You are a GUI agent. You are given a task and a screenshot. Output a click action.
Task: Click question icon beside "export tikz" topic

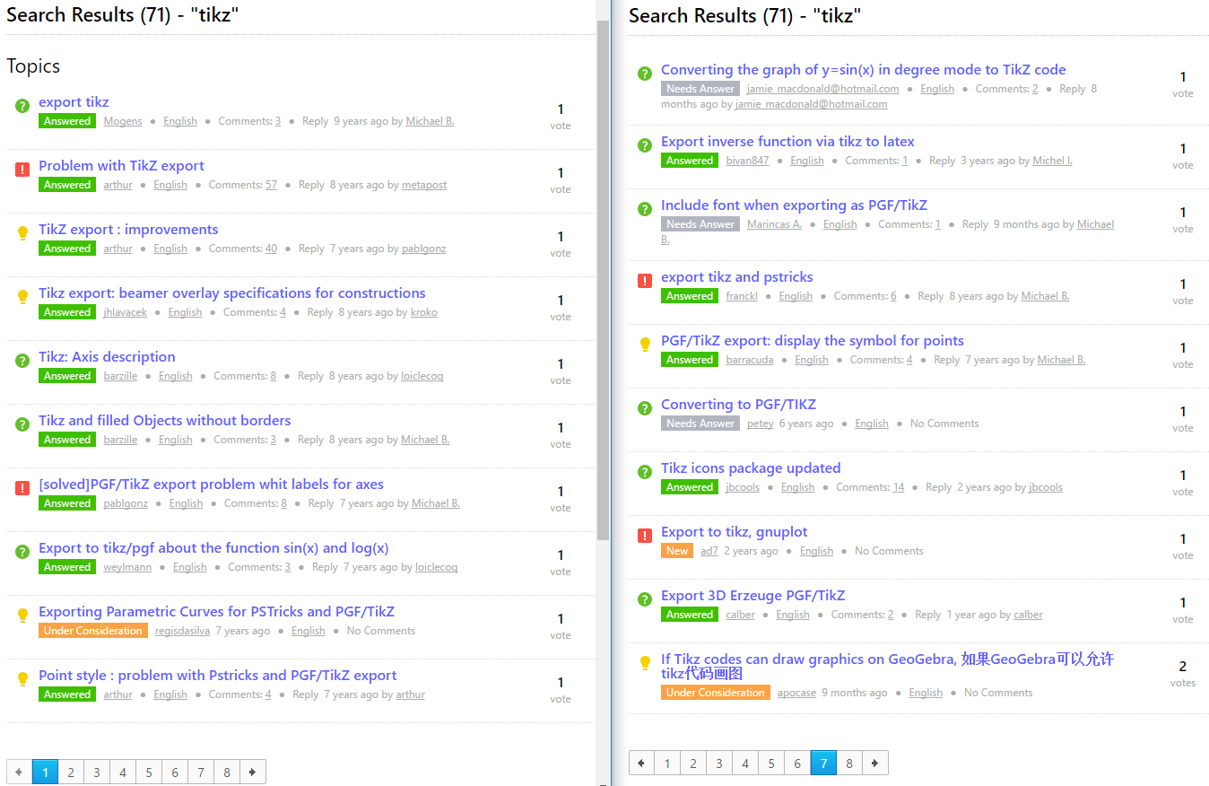[x=22, y=106]
